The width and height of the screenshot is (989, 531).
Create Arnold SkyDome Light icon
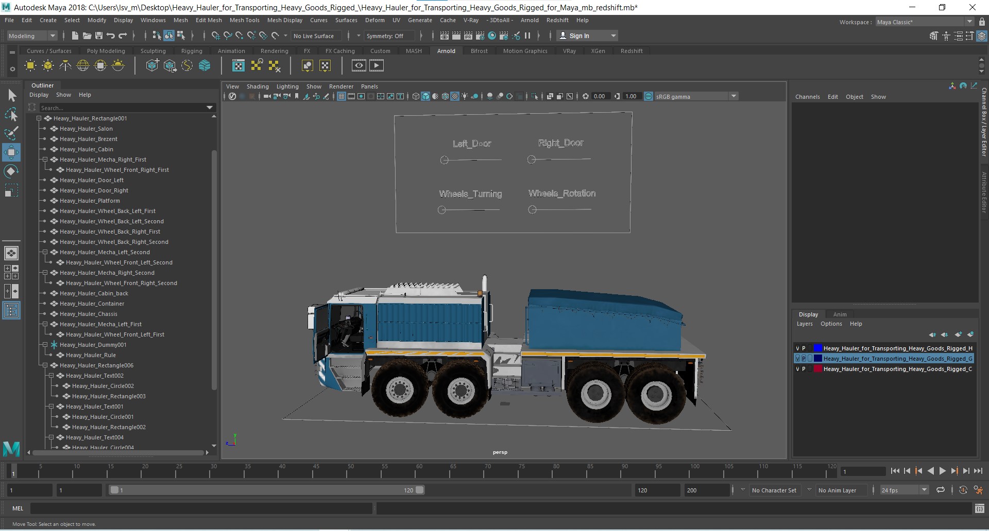(x=83, y=65)
